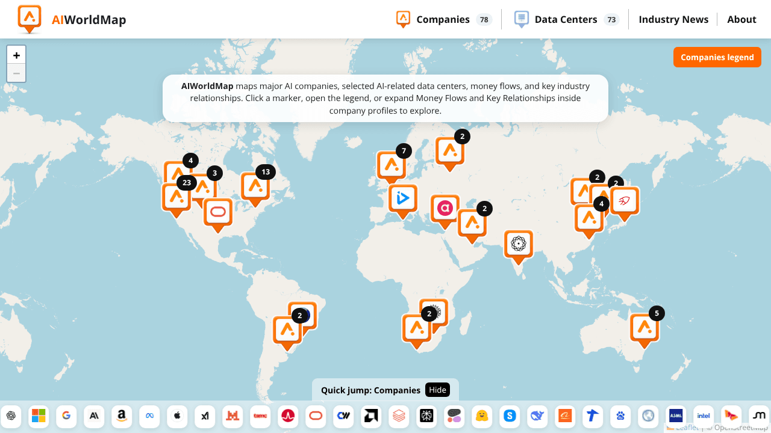Open the About page
The image size is (771, 433).
[x=741, y=19]
